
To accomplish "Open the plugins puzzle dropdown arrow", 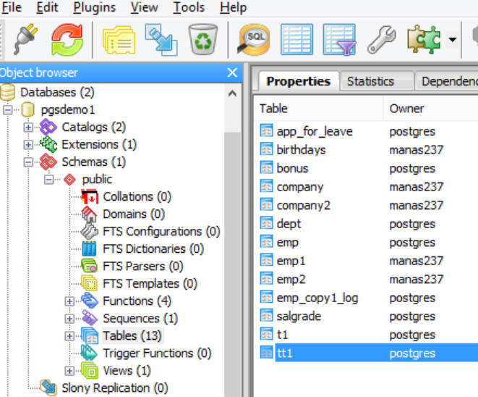I will [452, 39].
